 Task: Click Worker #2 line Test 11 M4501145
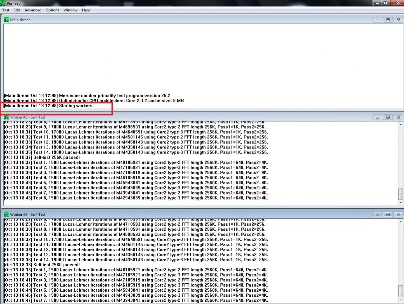tap(136, 244)
